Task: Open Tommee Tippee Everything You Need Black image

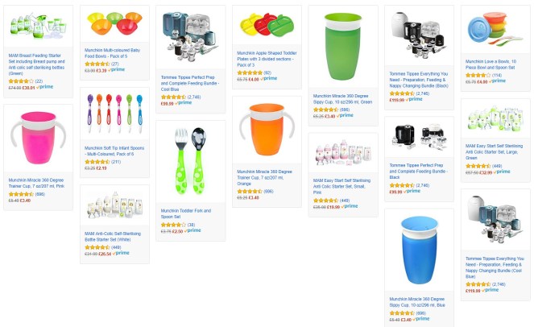Action: pos(420,35)
